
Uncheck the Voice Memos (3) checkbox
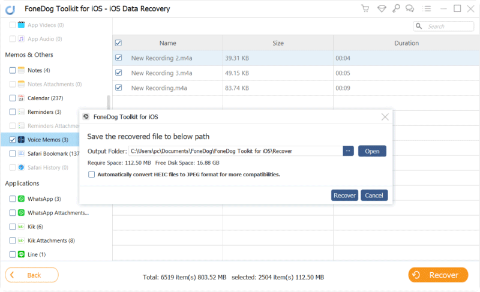[x=13, y=140]
